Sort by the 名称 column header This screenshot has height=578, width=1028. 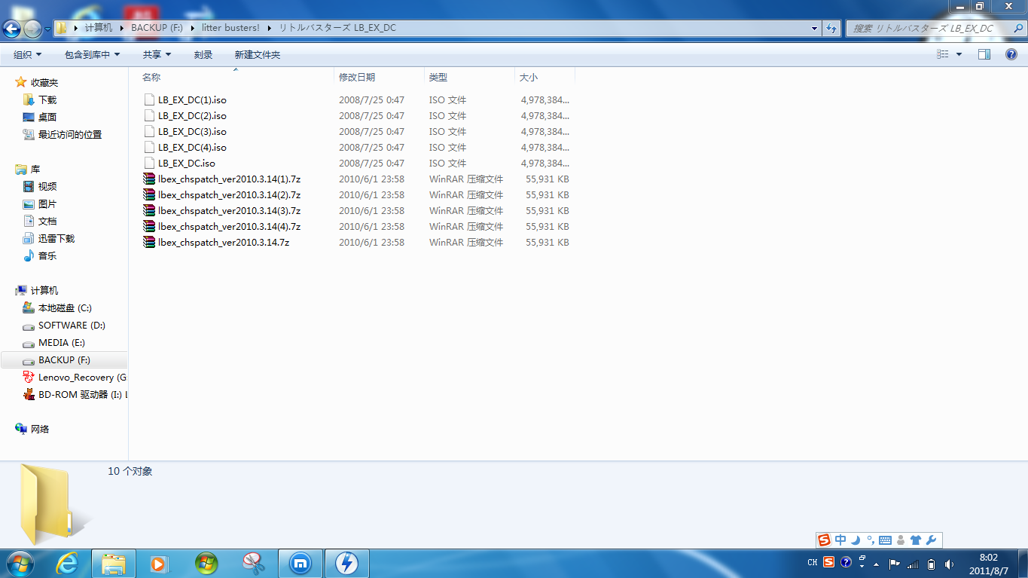(x=236, y=77)
